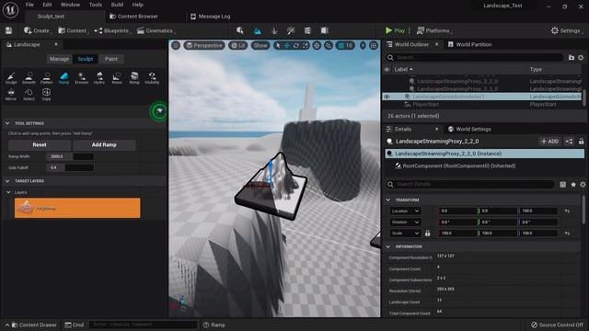Collapse the Information section
Viewport: 589px width, 331px height.
[x=388, y=246]
